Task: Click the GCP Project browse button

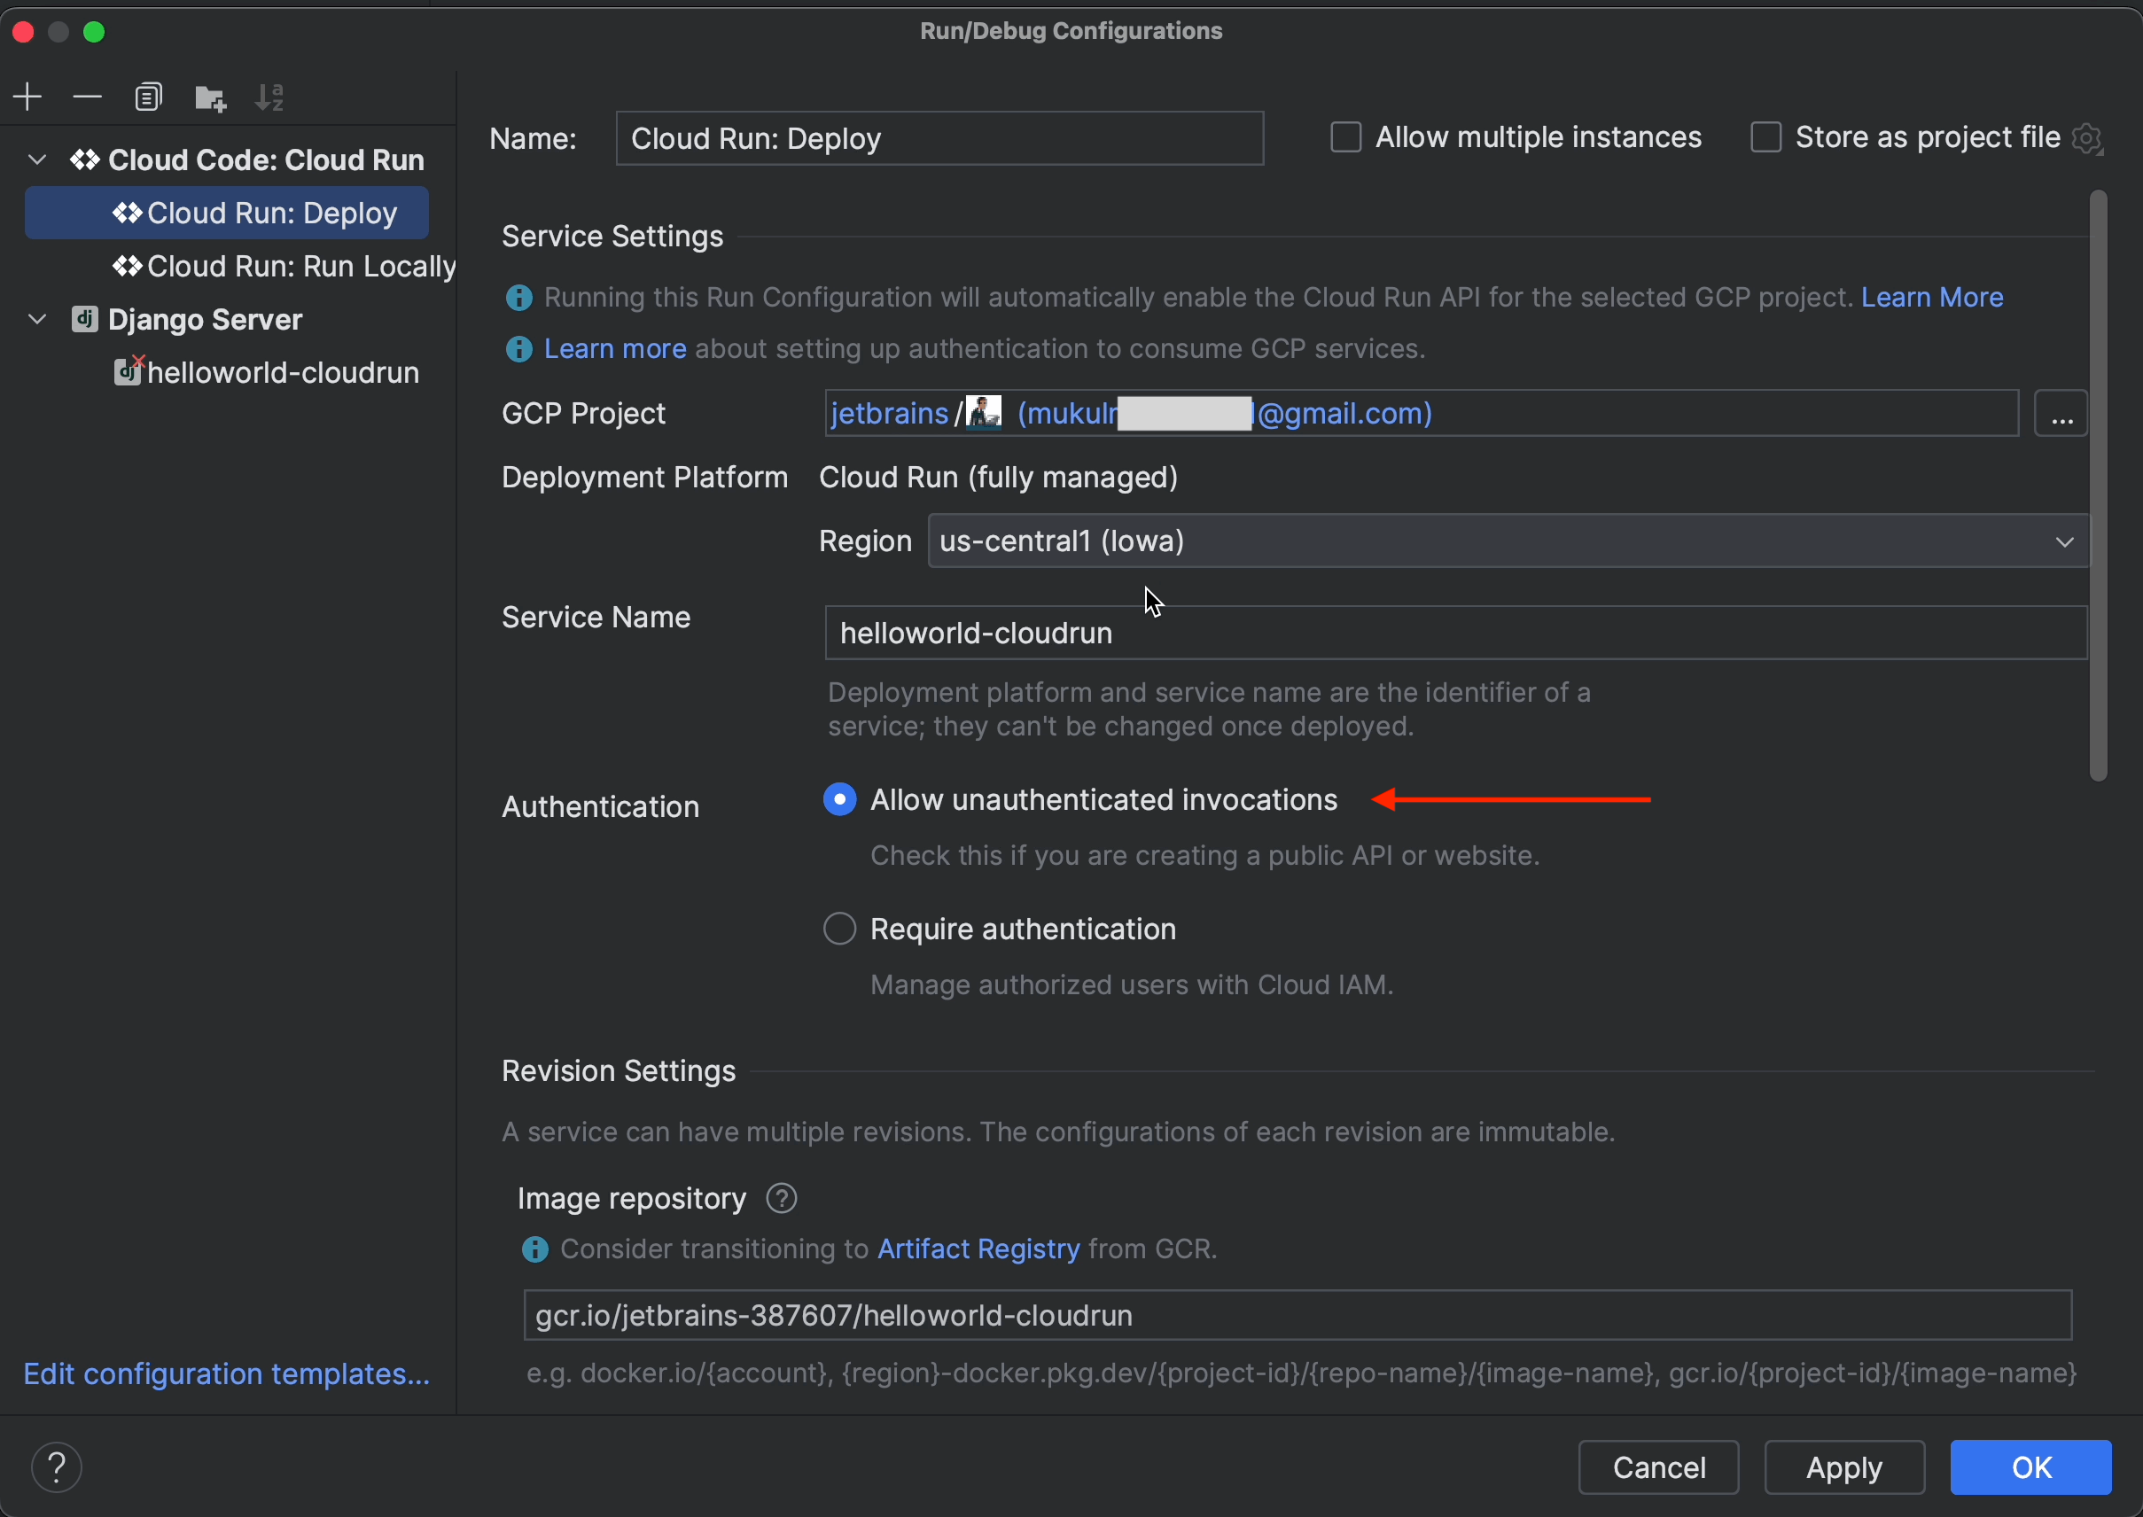Action: (x=2062, y=414)
